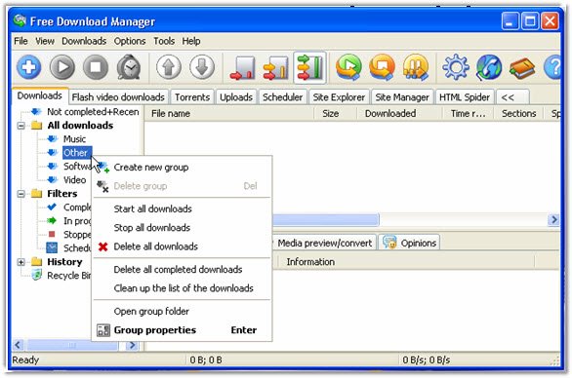This screenshot has height=378, width=572.
Task: Choose Stop all downloads in context menu
Action: pyautogui.click(x=182, y=228)
